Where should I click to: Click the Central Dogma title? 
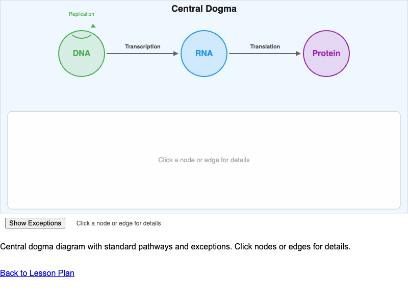coord(204,9)
